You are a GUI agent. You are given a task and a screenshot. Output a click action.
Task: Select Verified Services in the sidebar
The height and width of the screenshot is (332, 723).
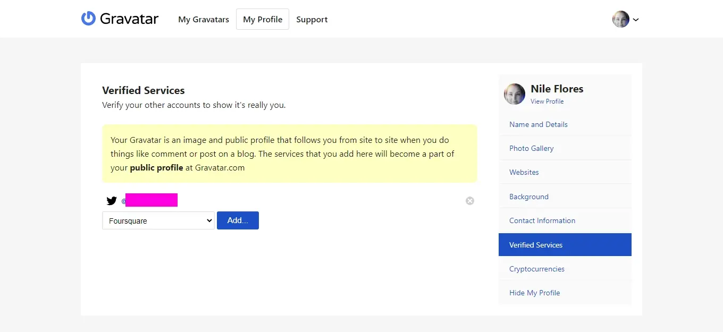pyautogui.click(x=535, y=245)
